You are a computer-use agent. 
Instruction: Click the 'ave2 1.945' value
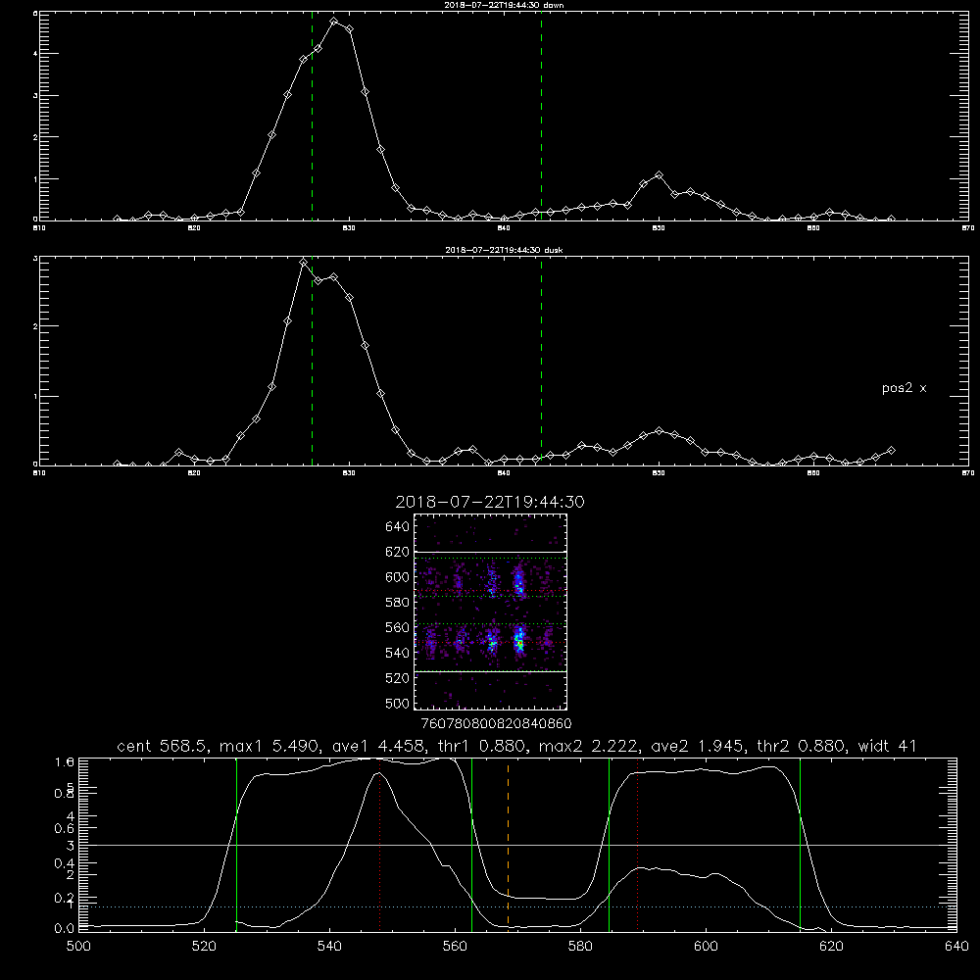(698, 746)
